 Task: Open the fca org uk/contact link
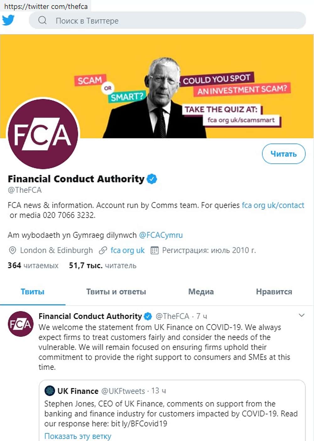point(273,205)
